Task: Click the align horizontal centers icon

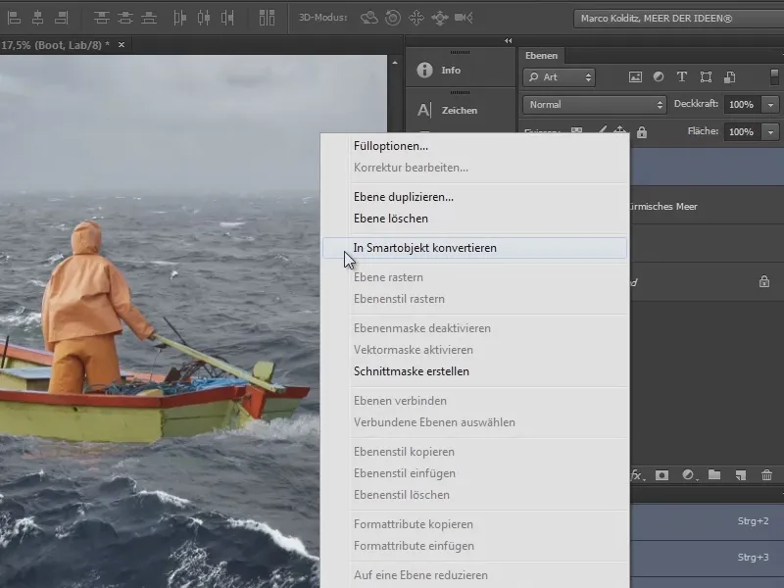Action: [x=38, y=18]
